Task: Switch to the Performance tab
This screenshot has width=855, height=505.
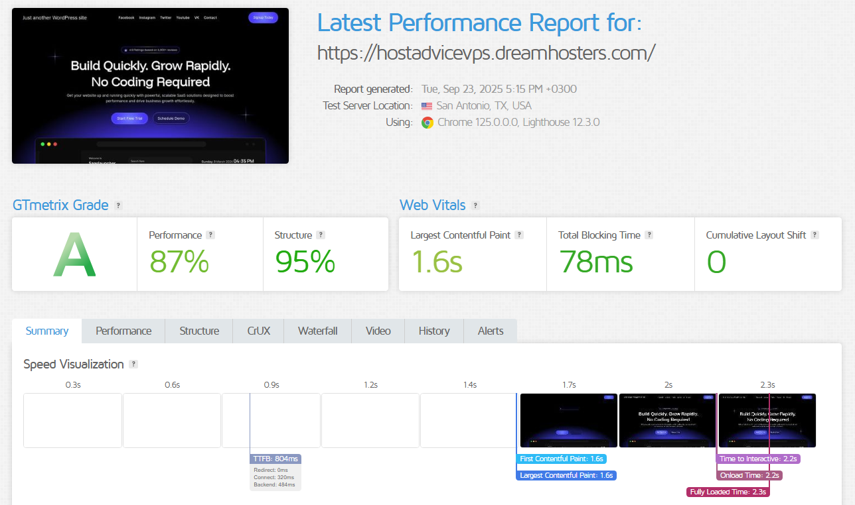Action: pyautogui.click(x=123, y=331)
